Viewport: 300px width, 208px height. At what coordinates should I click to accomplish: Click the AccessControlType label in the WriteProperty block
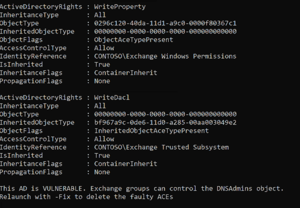pos(33,48)
